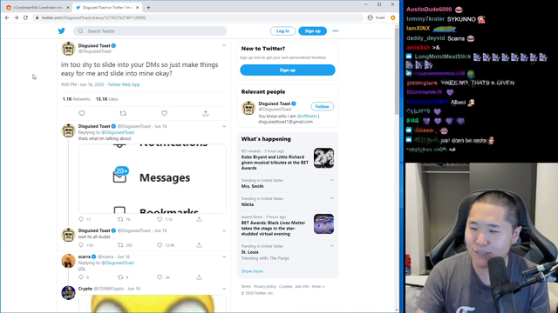The width and height of the screenshot is (558, 313).
Task: Reload the page with refresh icon
Action: point(25,17)
